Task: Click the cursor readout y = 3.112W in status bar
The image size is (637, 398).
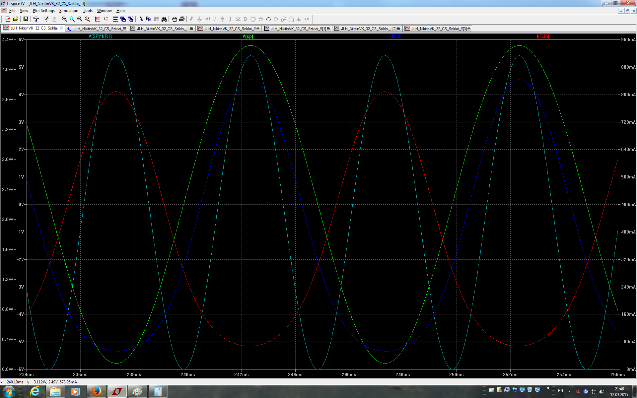Action: (37, 382)
